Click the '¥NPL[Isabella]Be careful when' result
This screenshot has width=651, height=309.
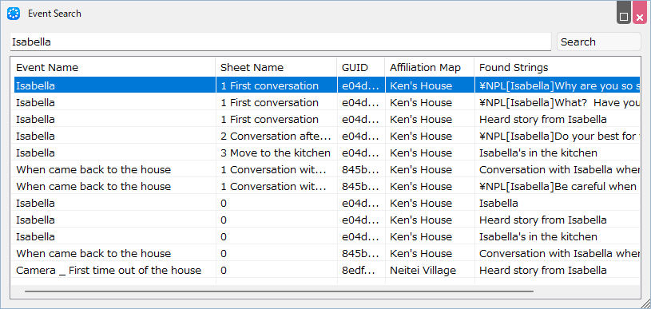click(558, 186)
